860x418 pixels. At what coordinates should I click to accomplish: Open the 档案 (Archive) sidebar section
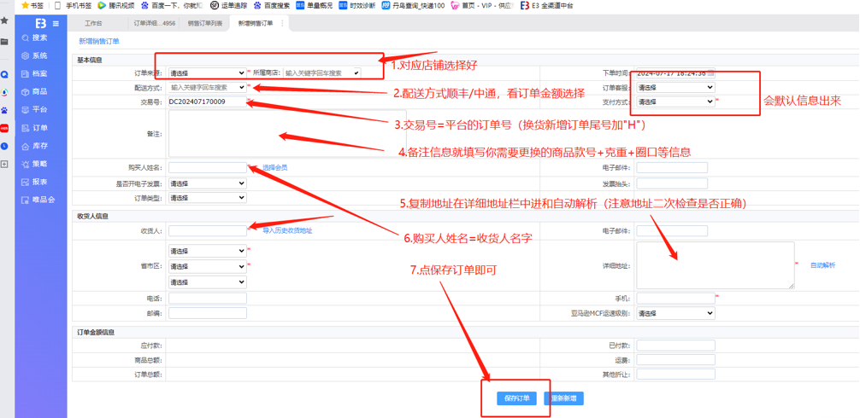(38, 74)
